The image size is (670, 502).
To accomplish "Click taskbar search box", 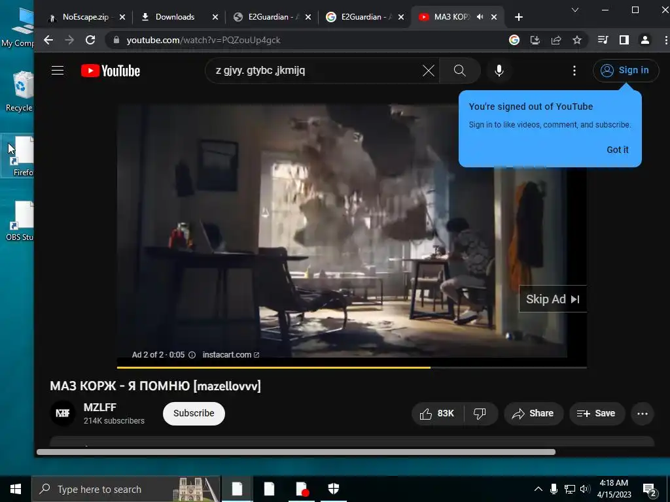I will 126,489.
